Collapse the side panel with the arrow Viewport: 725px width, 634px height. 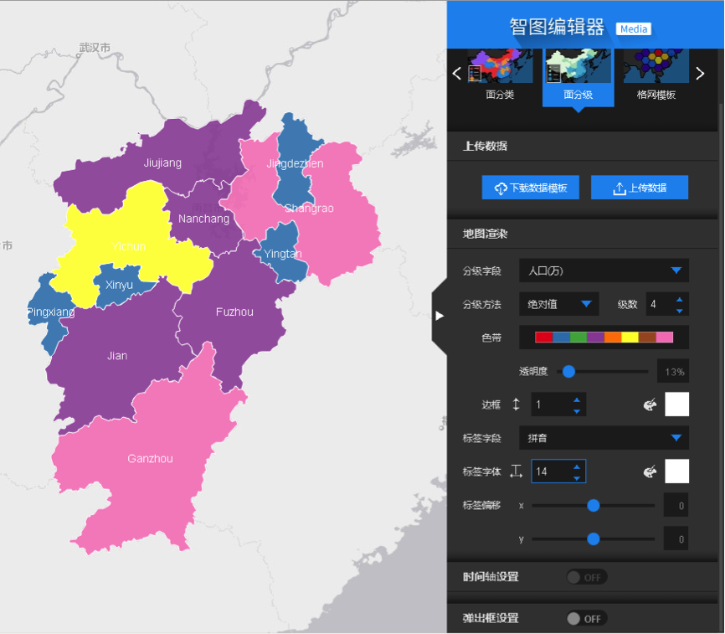440,316
